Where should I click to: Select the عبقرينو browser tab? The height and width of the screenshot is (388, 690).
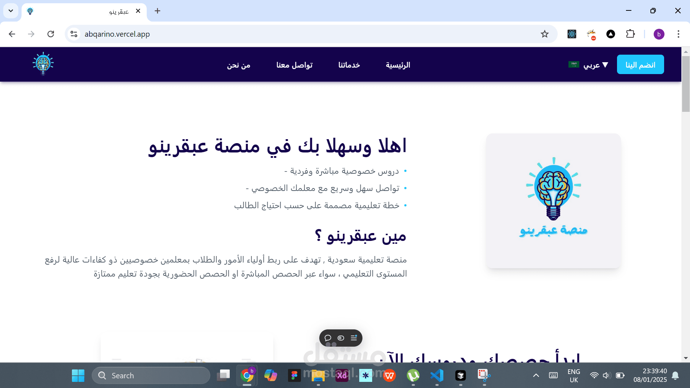(84, 12)
